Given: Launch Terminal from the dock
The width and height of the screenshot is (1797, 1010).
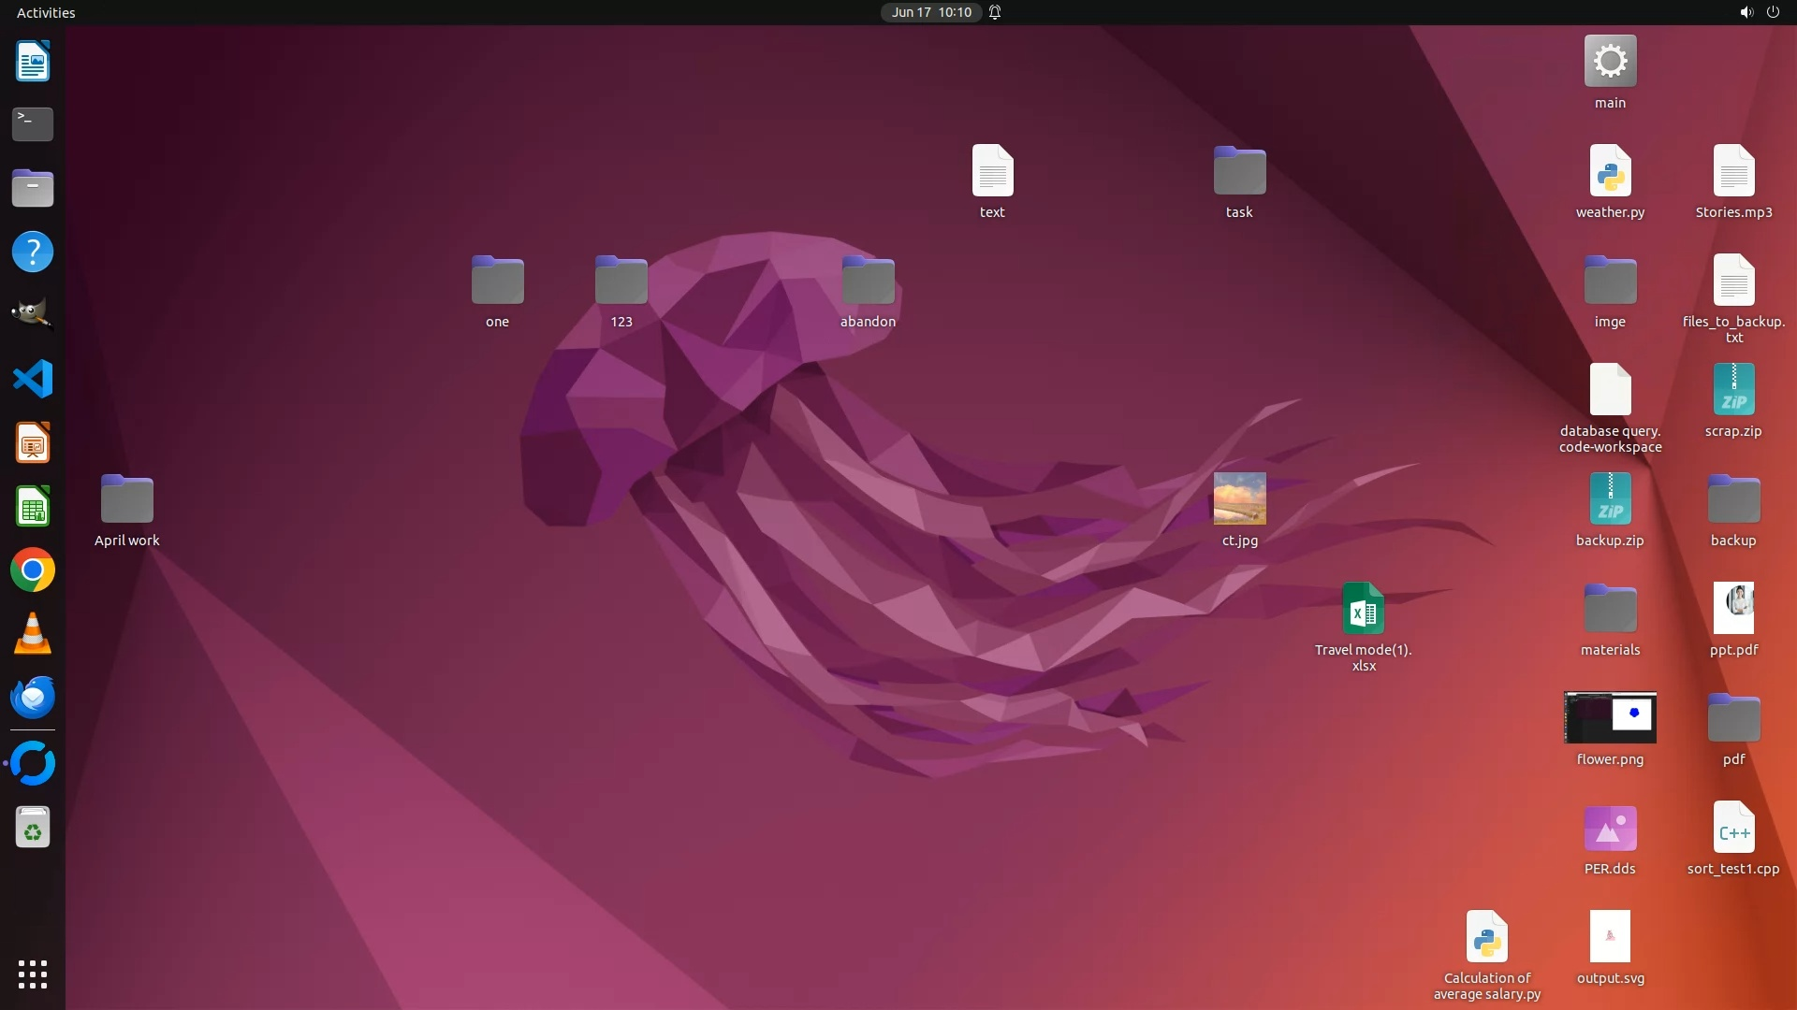Looking at the screenshot, I should point(33,124).
